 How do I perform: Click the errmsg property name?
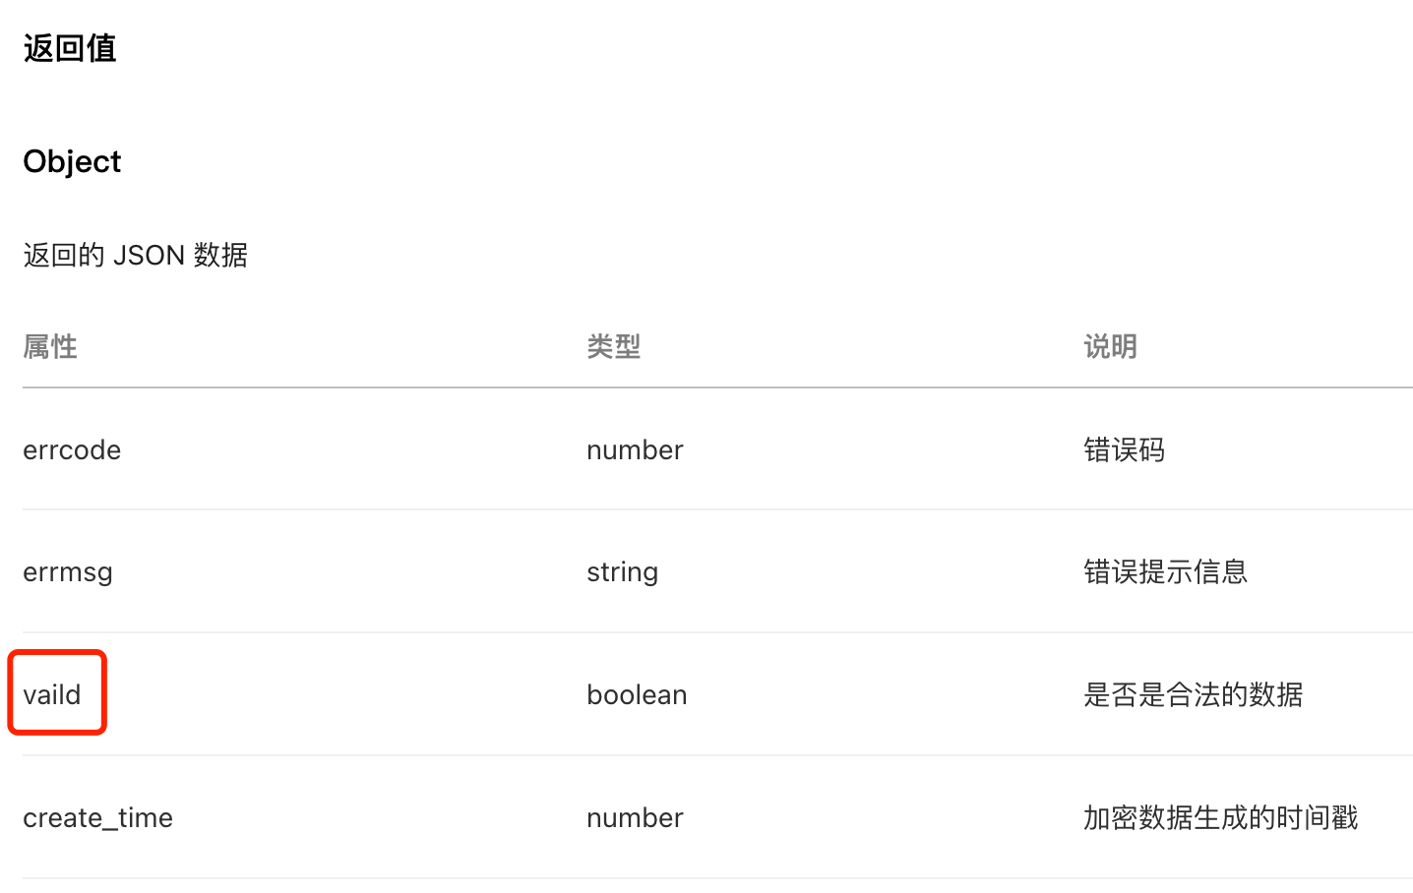pos(68,572)
